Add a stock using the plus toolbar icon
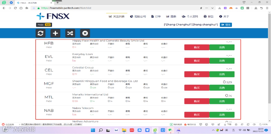This screenshot has height=134, width=271. pyautogui.click(x=55, y=33)
